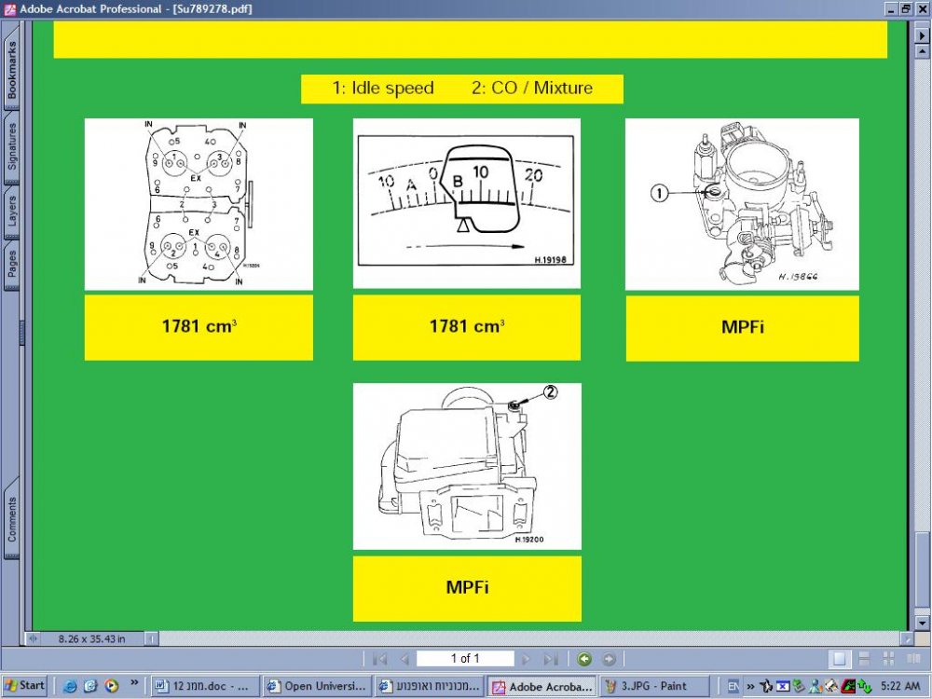This screenshot has width=932, height=699.
Task: Select Continuous page layout view
Action: [x=864, y=659]
